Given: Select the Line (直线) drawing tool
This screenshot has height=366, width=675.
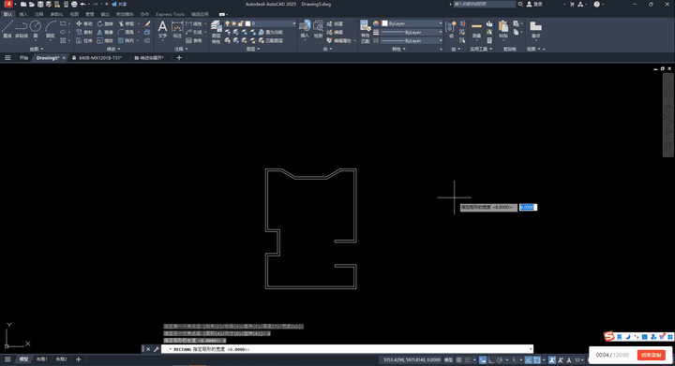Looking at the screenshot, I should point(7,29).
